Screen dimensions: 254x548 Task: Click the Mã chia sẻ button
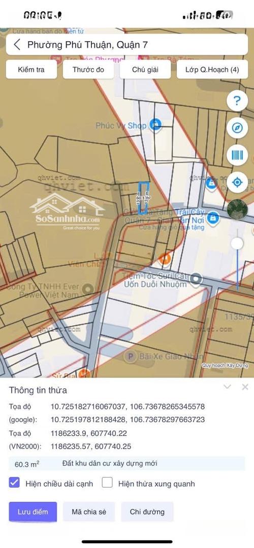tap(89, 511)
